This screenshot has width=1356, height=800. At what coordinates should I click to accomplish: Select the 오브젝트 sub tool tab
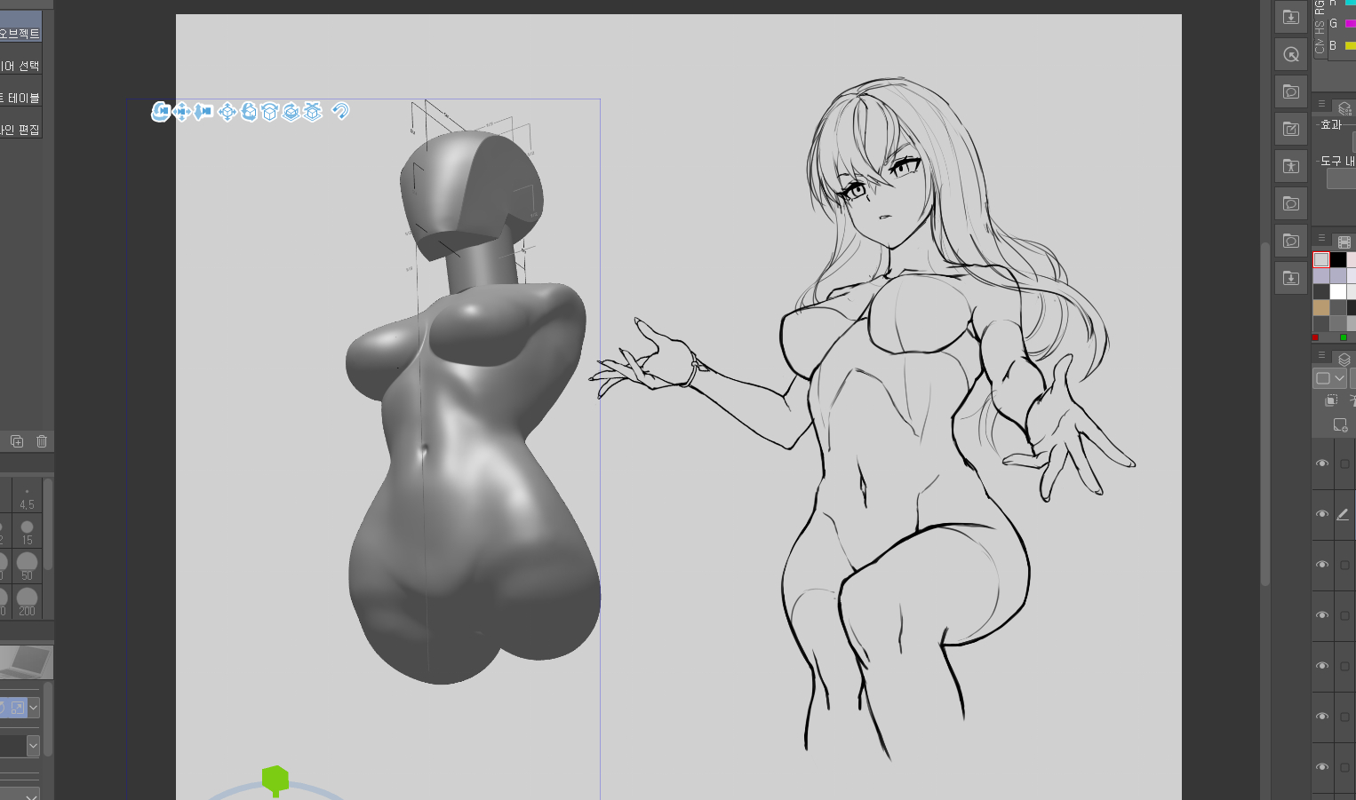[x=20, y=34]
